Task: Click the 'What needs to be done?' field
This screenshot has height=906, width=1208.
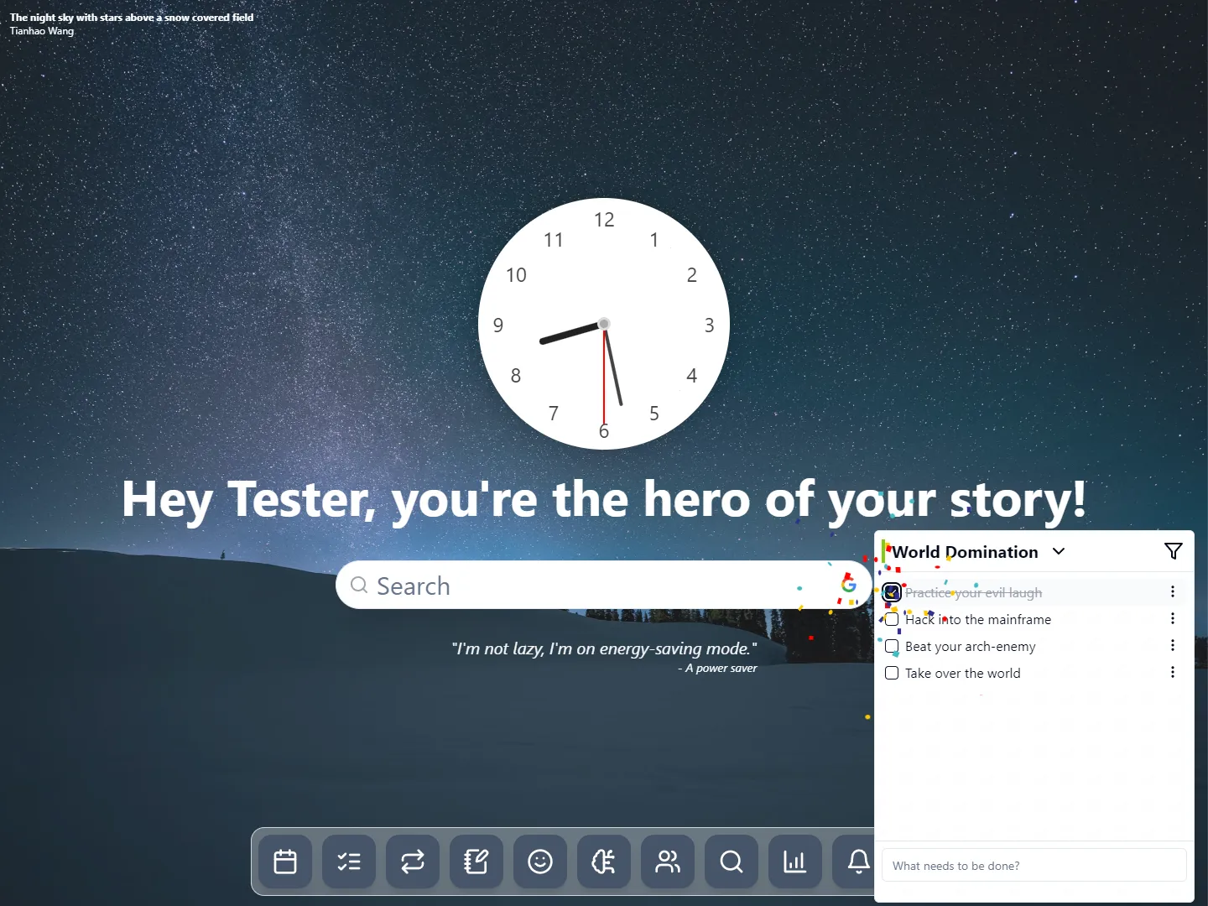Action: 1034,866
